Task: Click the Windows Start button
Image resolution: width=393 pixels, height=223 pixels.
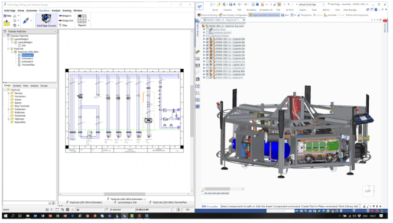Action: (x=5, y=216)
